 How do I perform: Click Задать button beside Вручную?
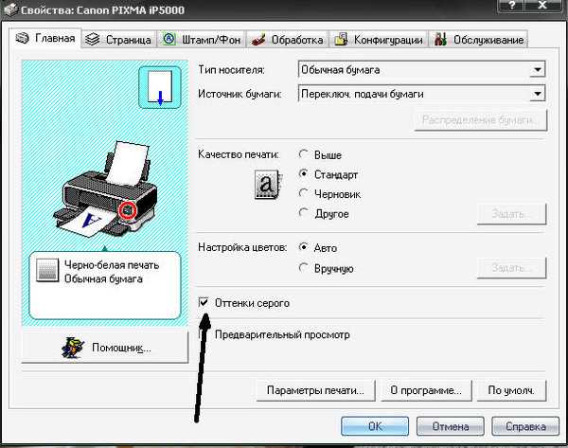pos(511,268)
